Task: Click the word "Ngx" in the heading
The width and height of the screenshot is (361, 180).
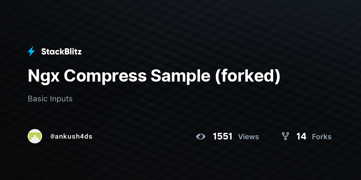Action: (43, 76)
